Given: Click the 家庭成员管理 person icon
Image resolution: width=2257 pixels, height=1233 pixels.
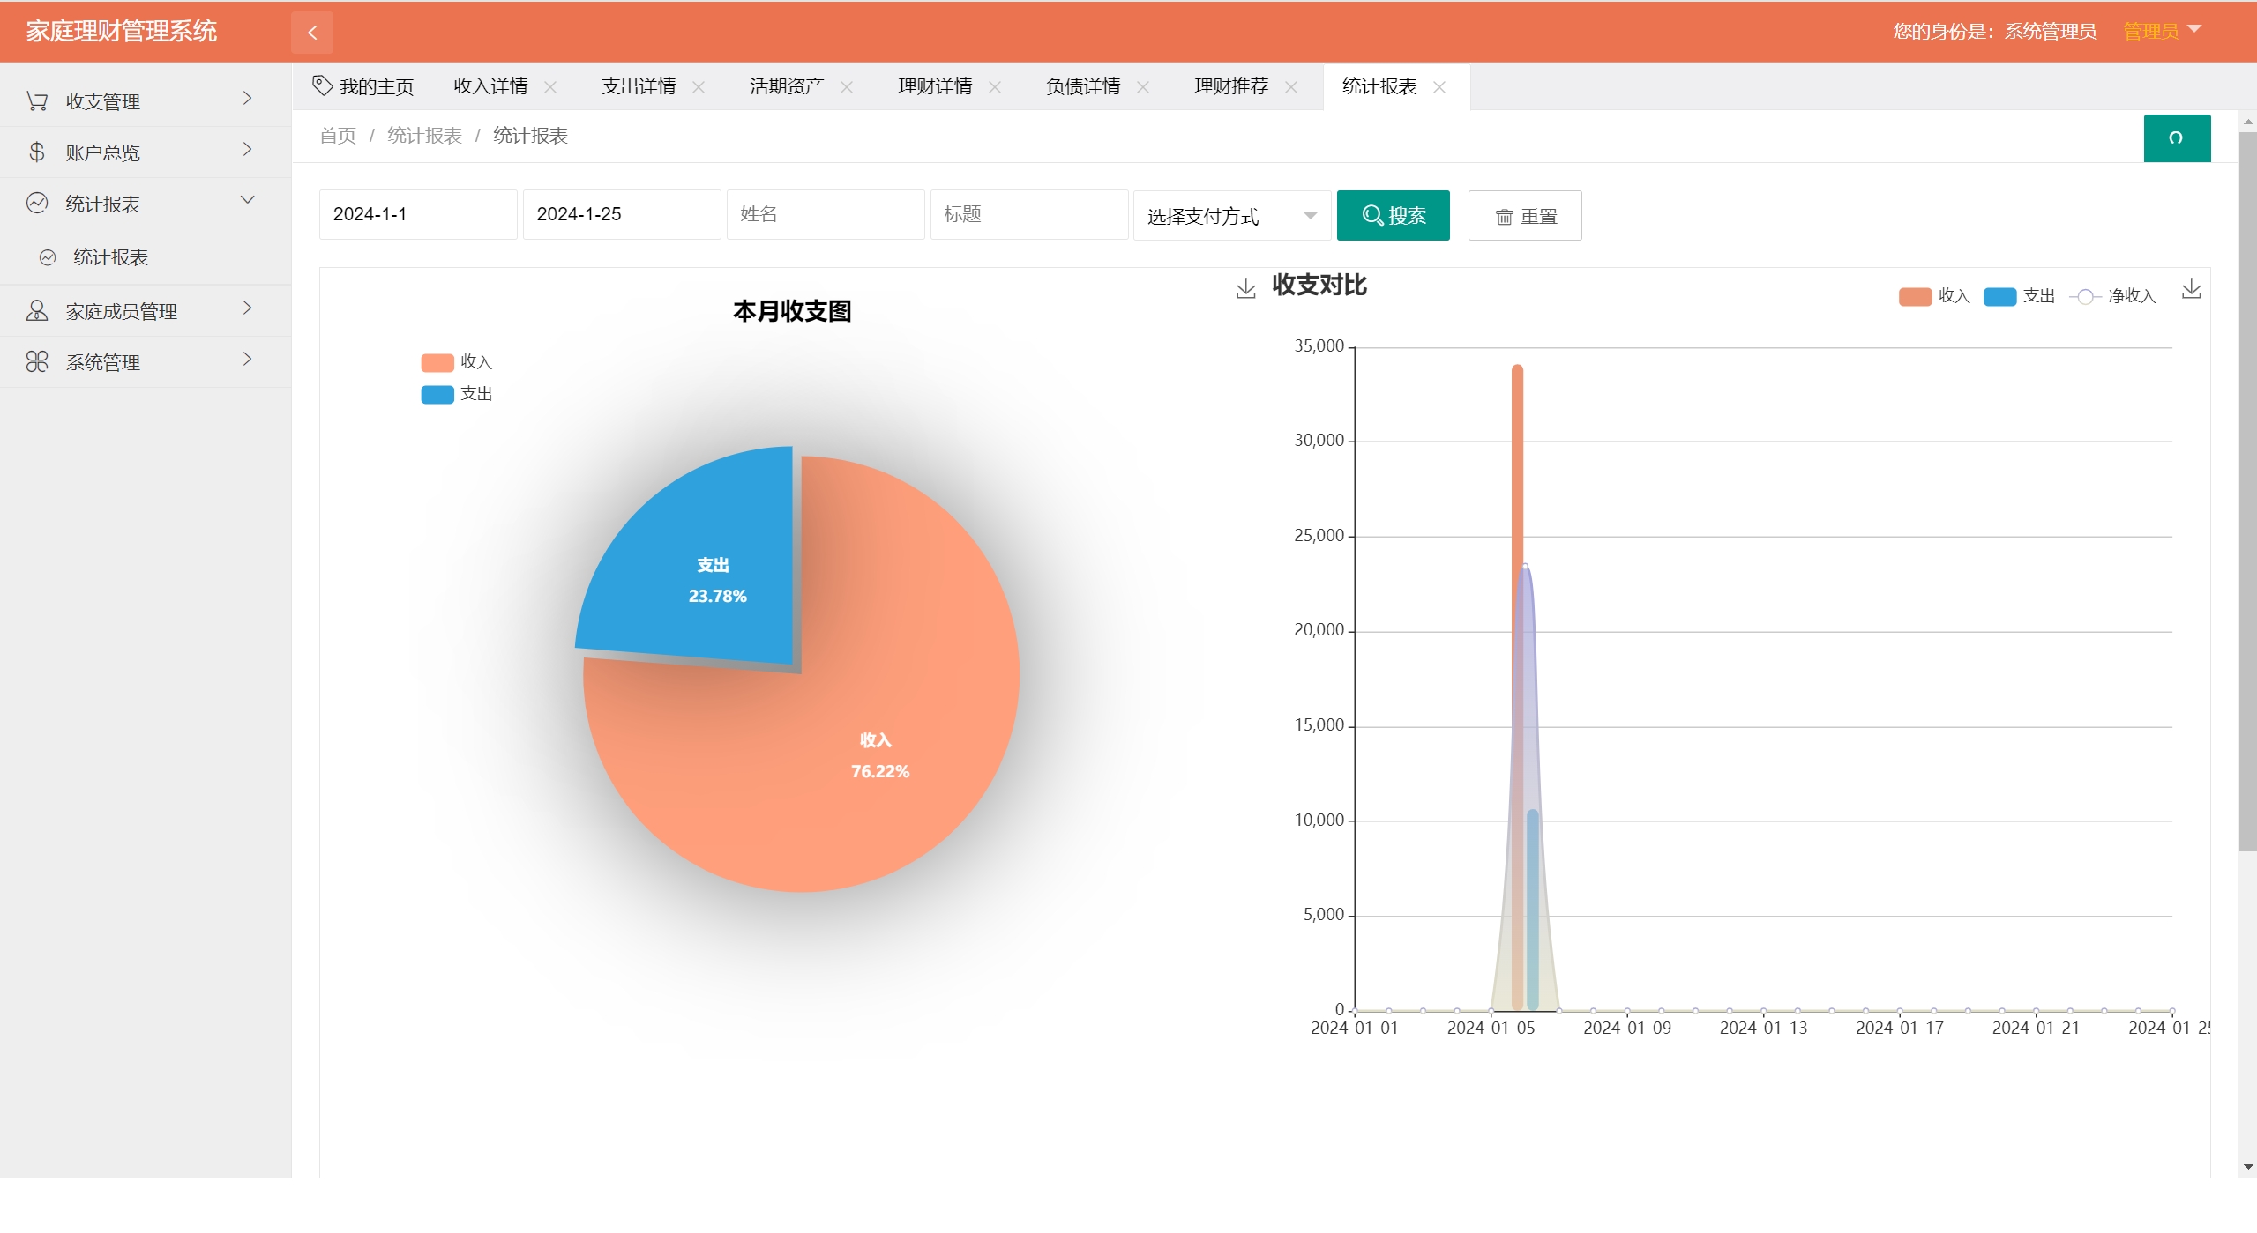Looking at the screenshot, I should [37, 311].
